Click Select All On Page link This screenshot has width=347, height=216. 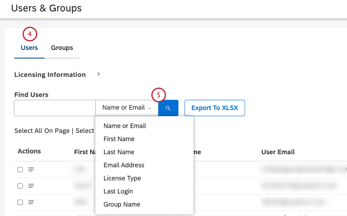click(x=42, y=131)
